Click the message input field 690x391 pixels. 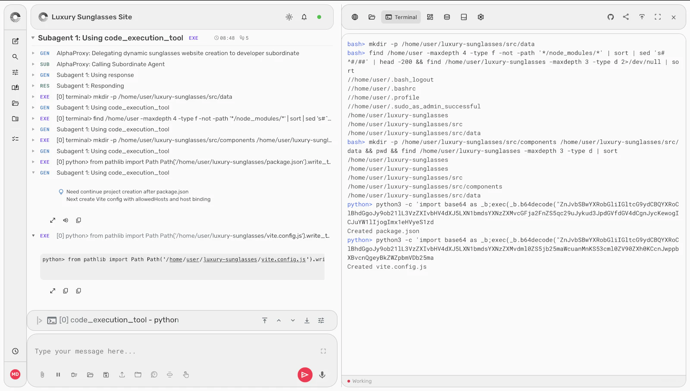(x=175, y=351)
